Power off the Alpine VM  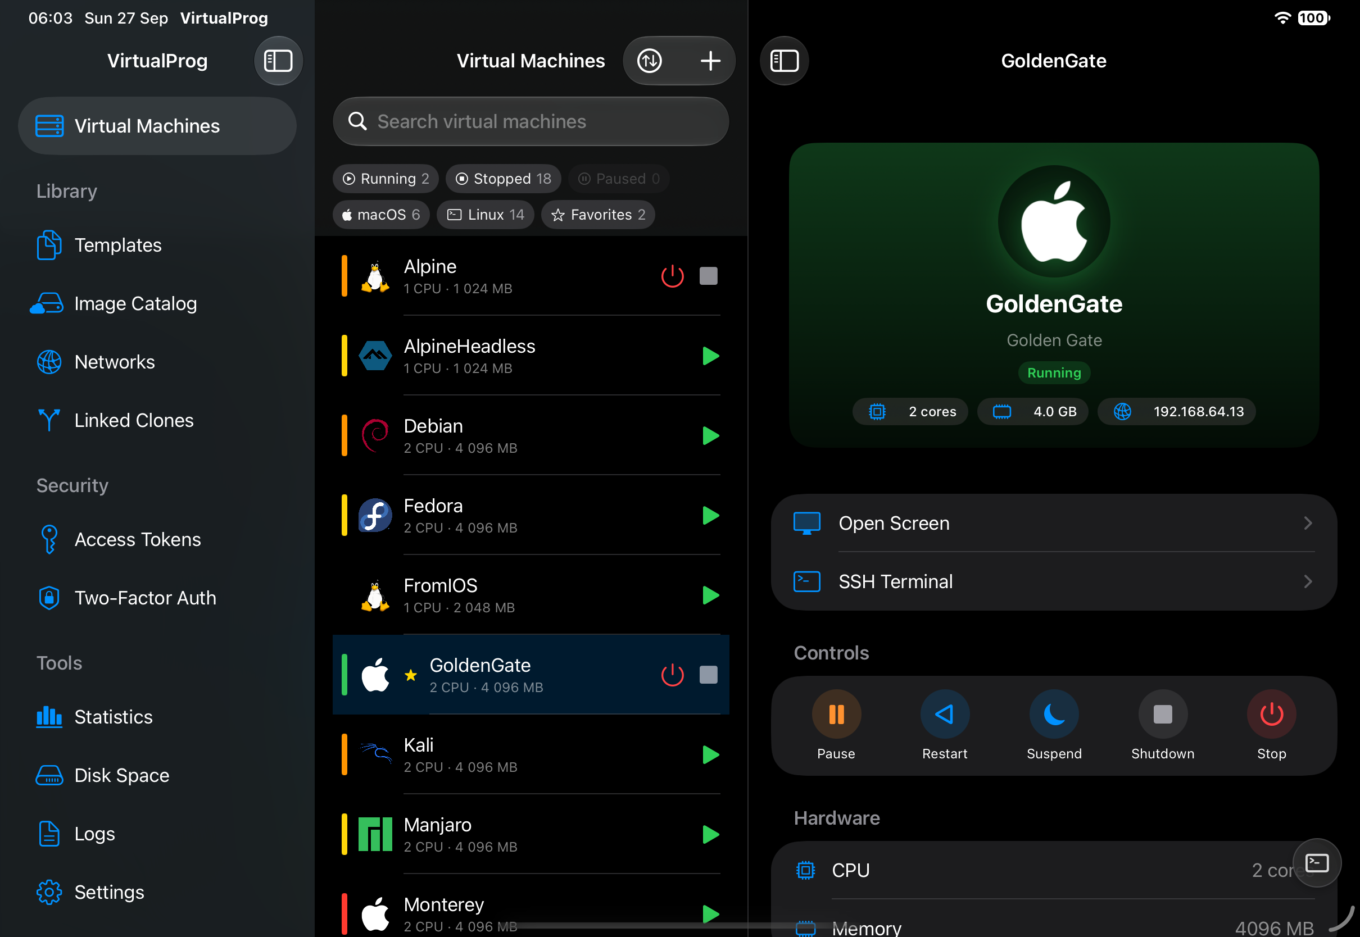coord(672,276)
